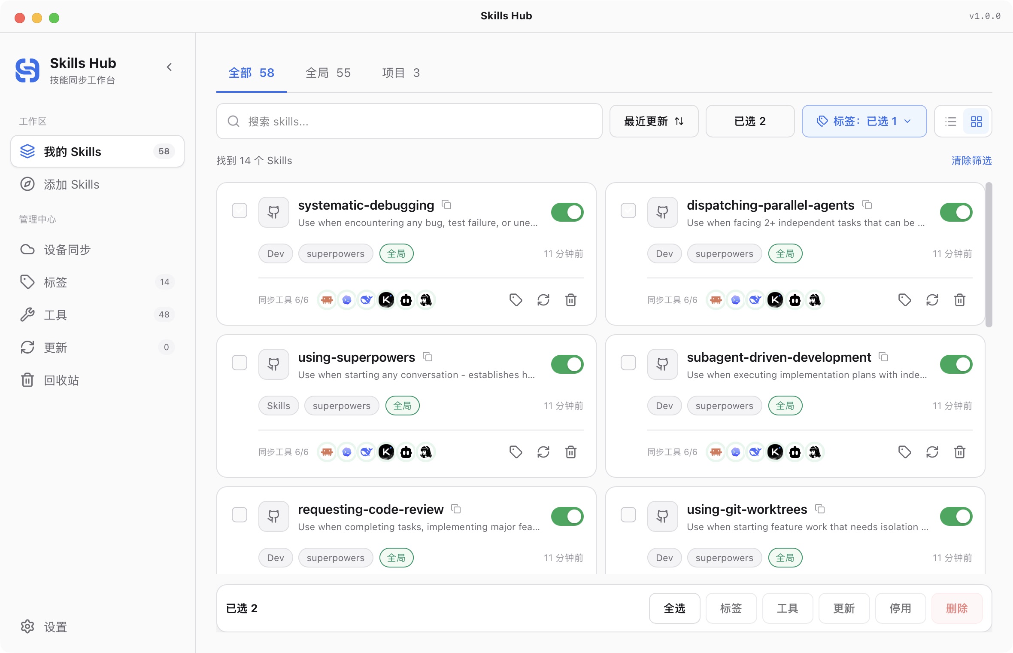This screenshot has height=653, width=1013.
Task: Switch to list view layout
Action: (950, 121)
